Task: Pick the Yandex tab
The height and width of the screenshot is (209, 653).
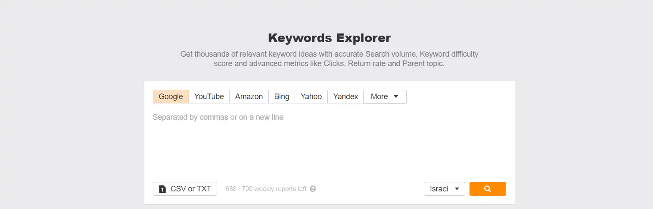Action: (345, 97)
